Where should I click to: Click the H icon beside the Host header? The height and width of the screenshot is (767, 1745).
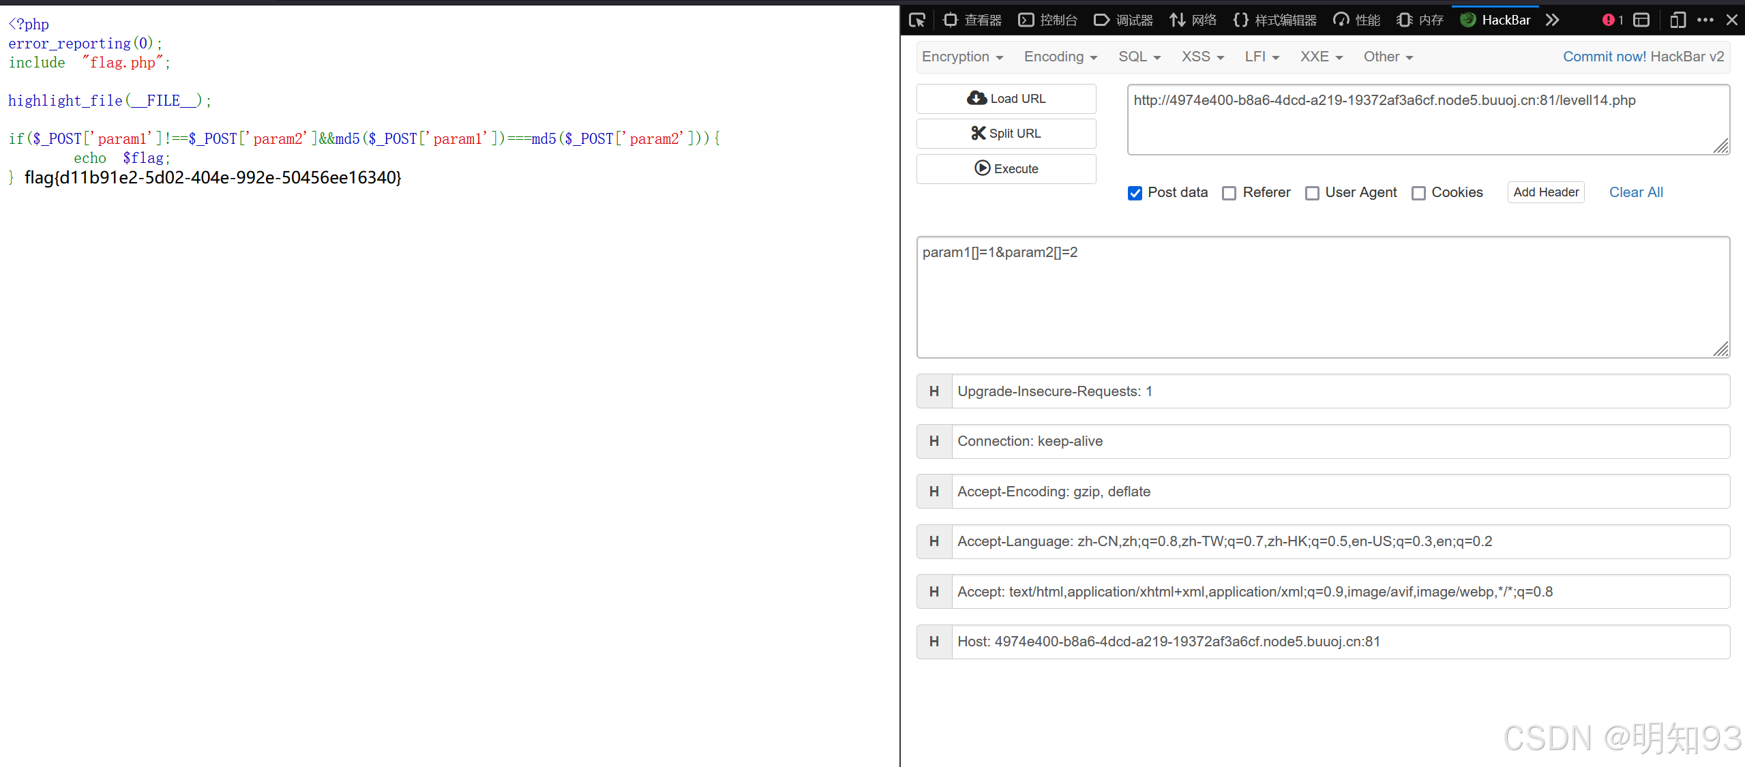pyautogui.click(x=934, y=642)
